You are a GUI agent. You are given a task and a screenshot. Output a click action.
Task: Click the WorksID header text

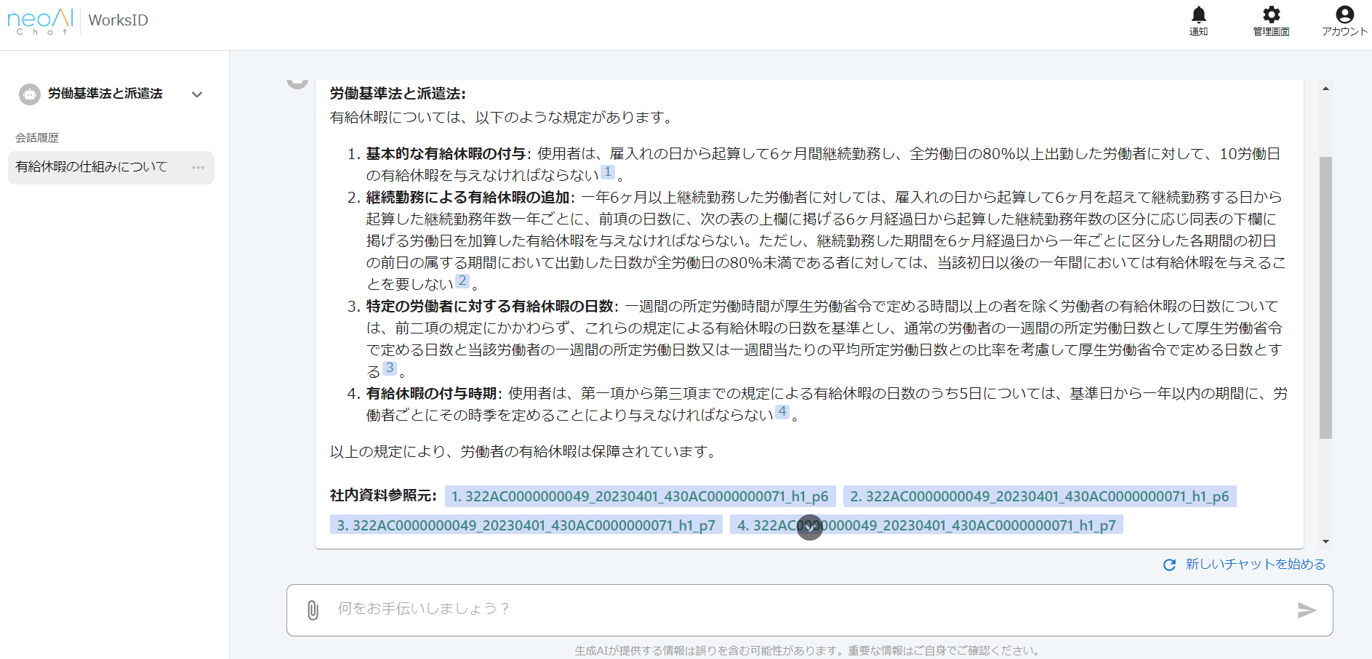tap(118, 20)
